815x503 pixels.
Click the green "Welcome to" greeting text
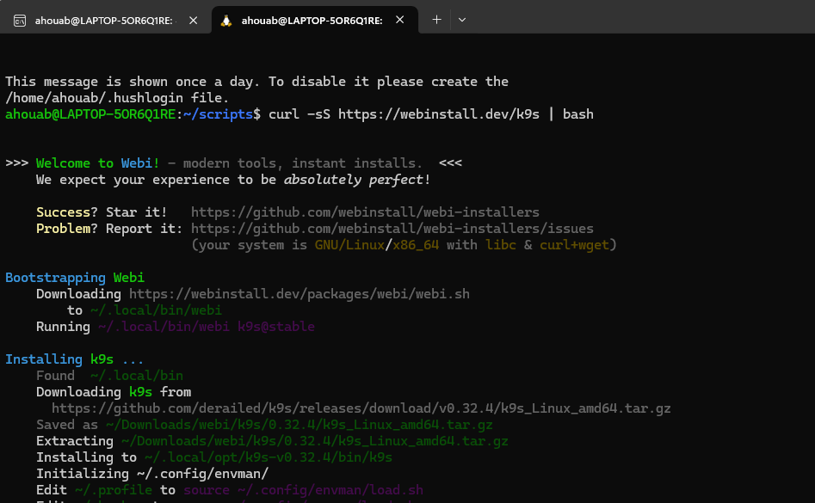pyautogui.click(x=75, y=163)
